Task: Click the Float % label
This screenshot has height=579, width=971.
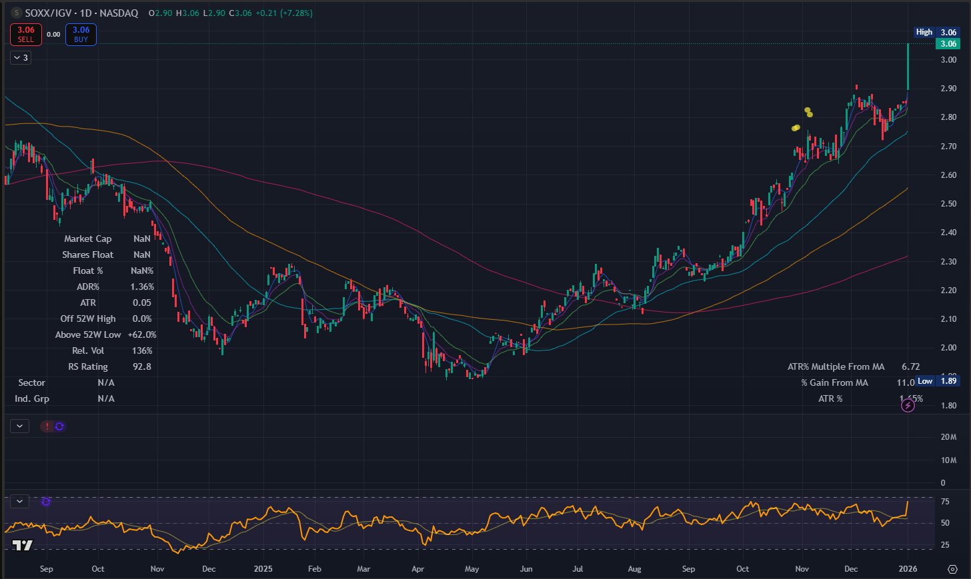Action: coord(88,271)
